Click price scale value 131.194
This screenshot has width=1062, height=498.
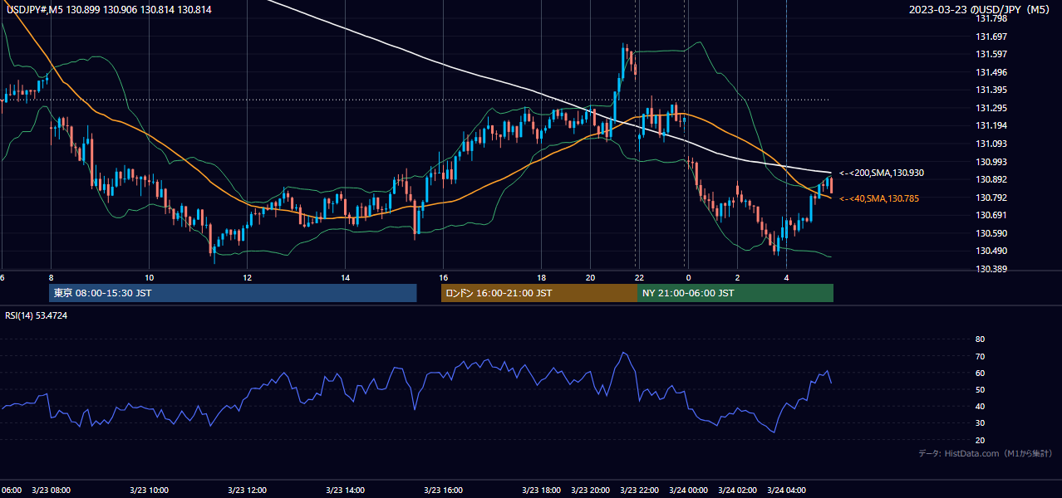pos(991,125)
